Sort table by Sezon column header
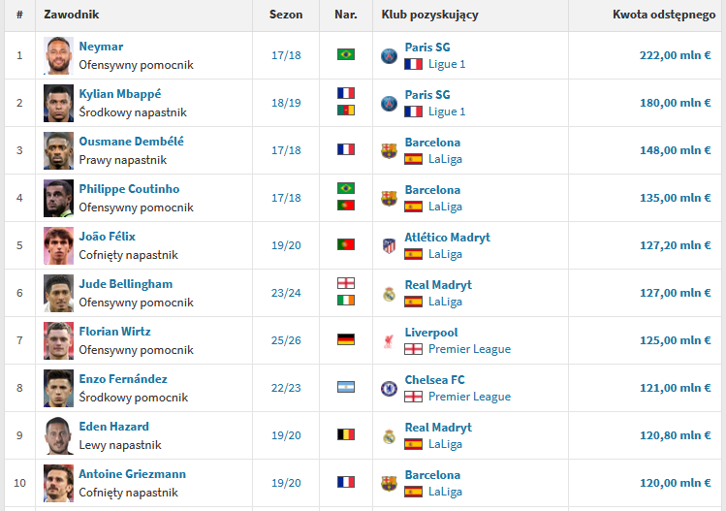This screenshot has height=511, width=726. [x=286, y=15]
